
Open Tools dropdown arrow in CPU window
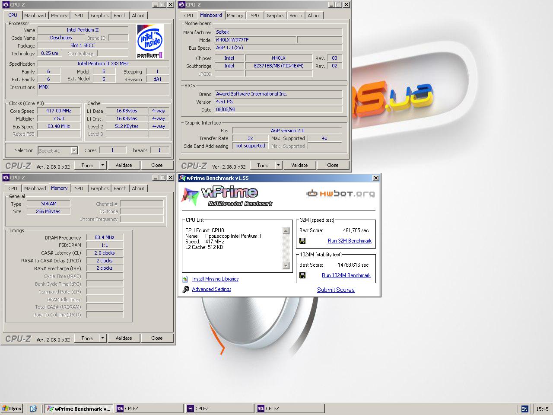coord(102,165)
